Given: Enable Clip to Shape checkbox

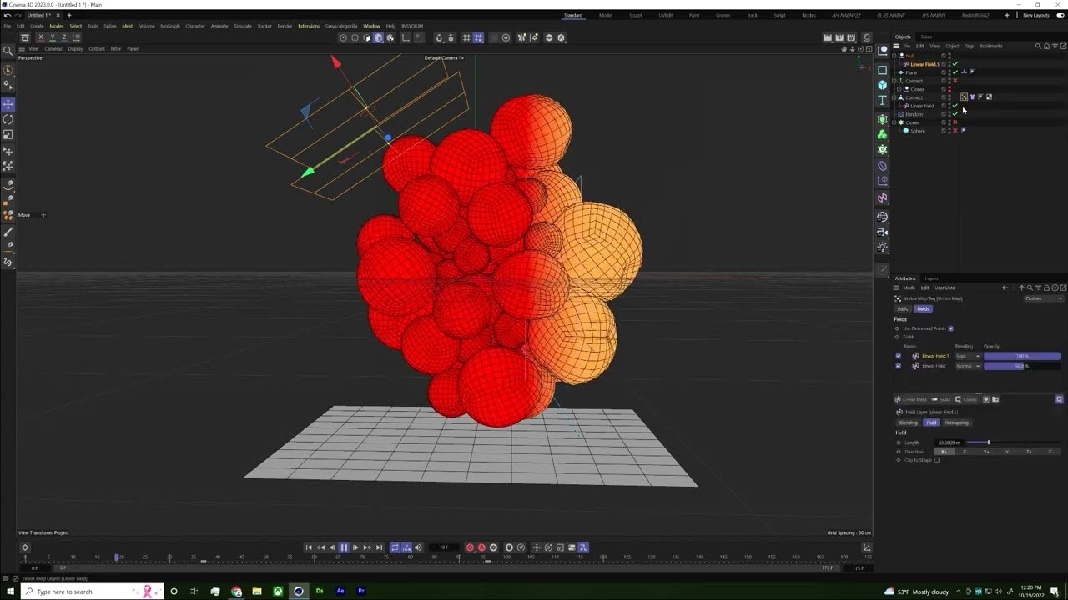Looking at the screenshot, I should tap(937, 460).
